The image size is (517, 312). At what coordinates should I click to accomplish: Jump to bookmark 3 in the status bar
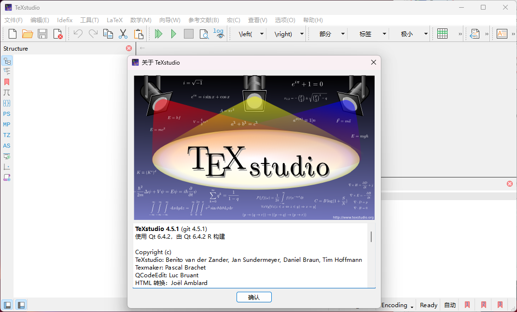point(500,305)
